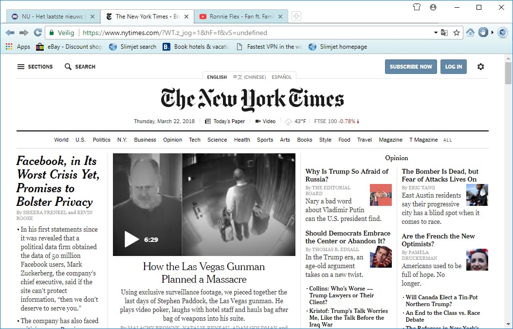Click the hand ad-blocker extension icon

[483, 33]
